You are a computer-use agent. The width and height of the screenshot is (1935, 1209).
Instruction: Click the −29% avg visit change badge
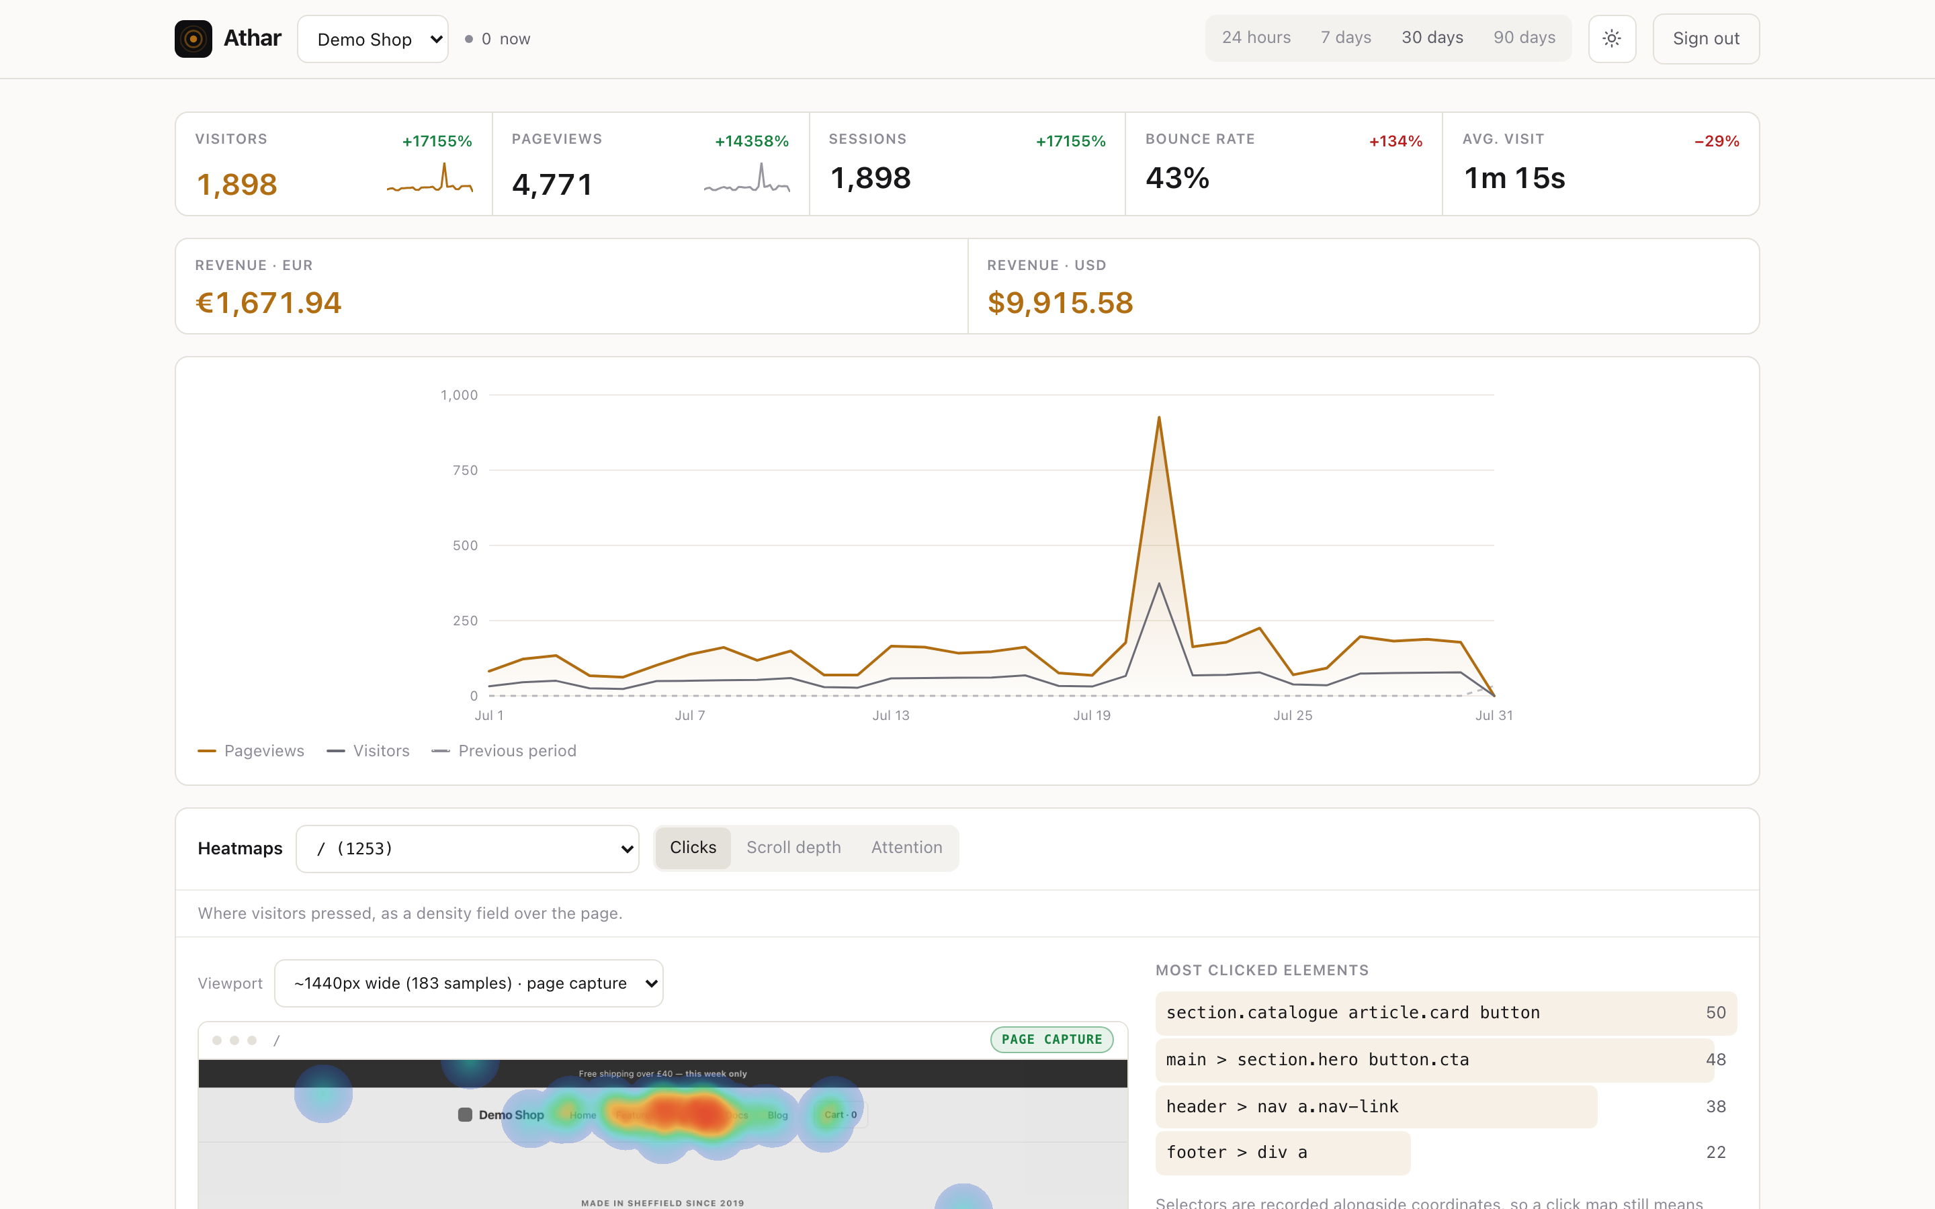(1717, 142)
